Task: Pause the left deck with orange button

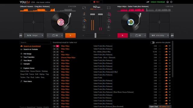Action: coord(70,35)
